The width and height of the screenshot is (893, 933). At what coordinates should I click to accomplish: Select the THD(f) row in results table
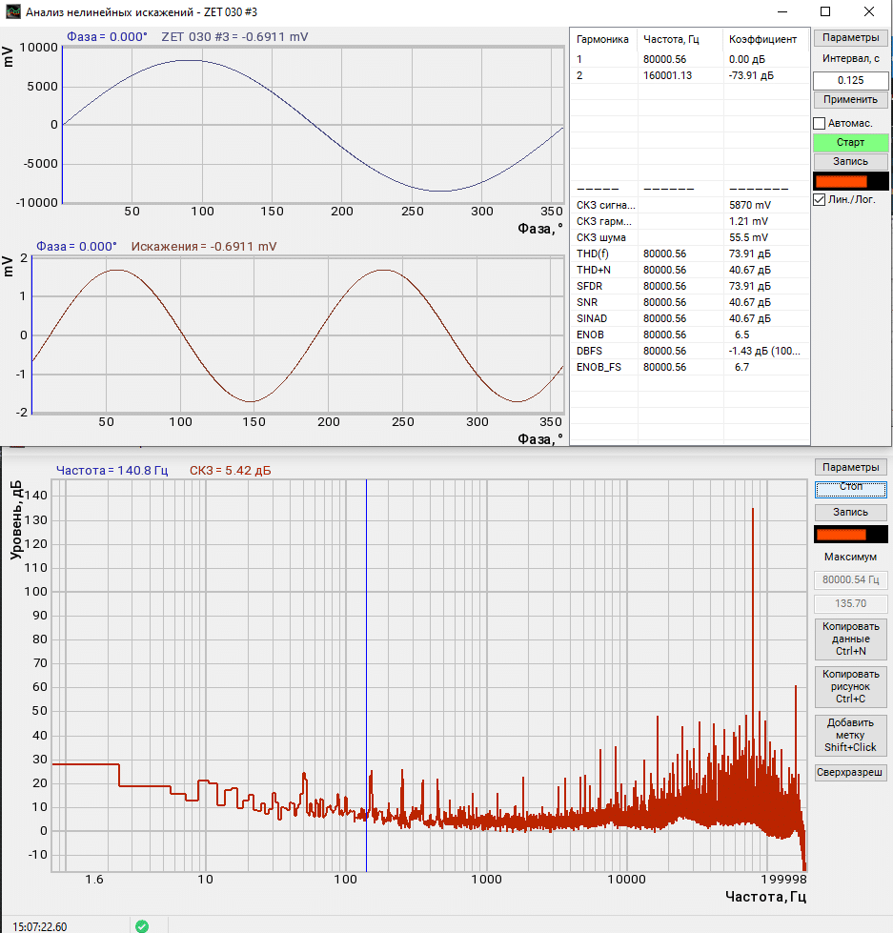coord(593,254)
